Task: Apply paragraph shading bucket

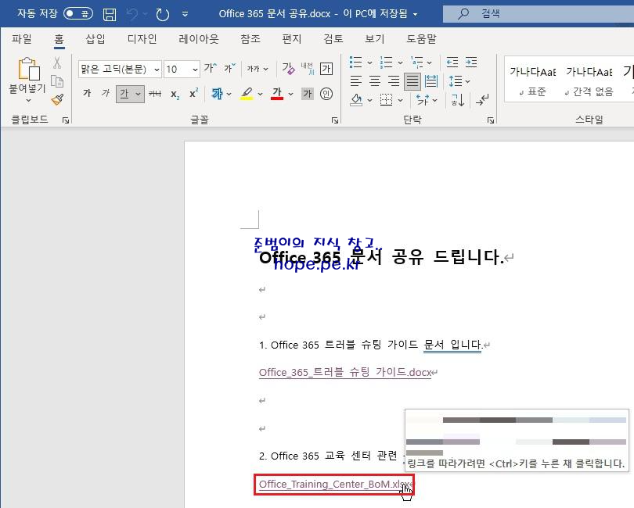Action: (356, 100)
